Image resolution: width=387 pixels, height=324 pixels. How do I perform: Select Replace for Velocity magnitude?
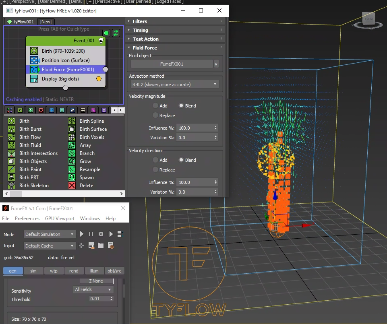[155, 115]
